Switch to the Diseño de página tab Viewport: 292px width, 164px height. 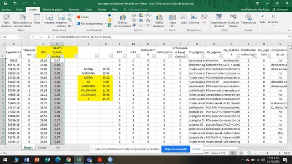click(x=53, y=10)
